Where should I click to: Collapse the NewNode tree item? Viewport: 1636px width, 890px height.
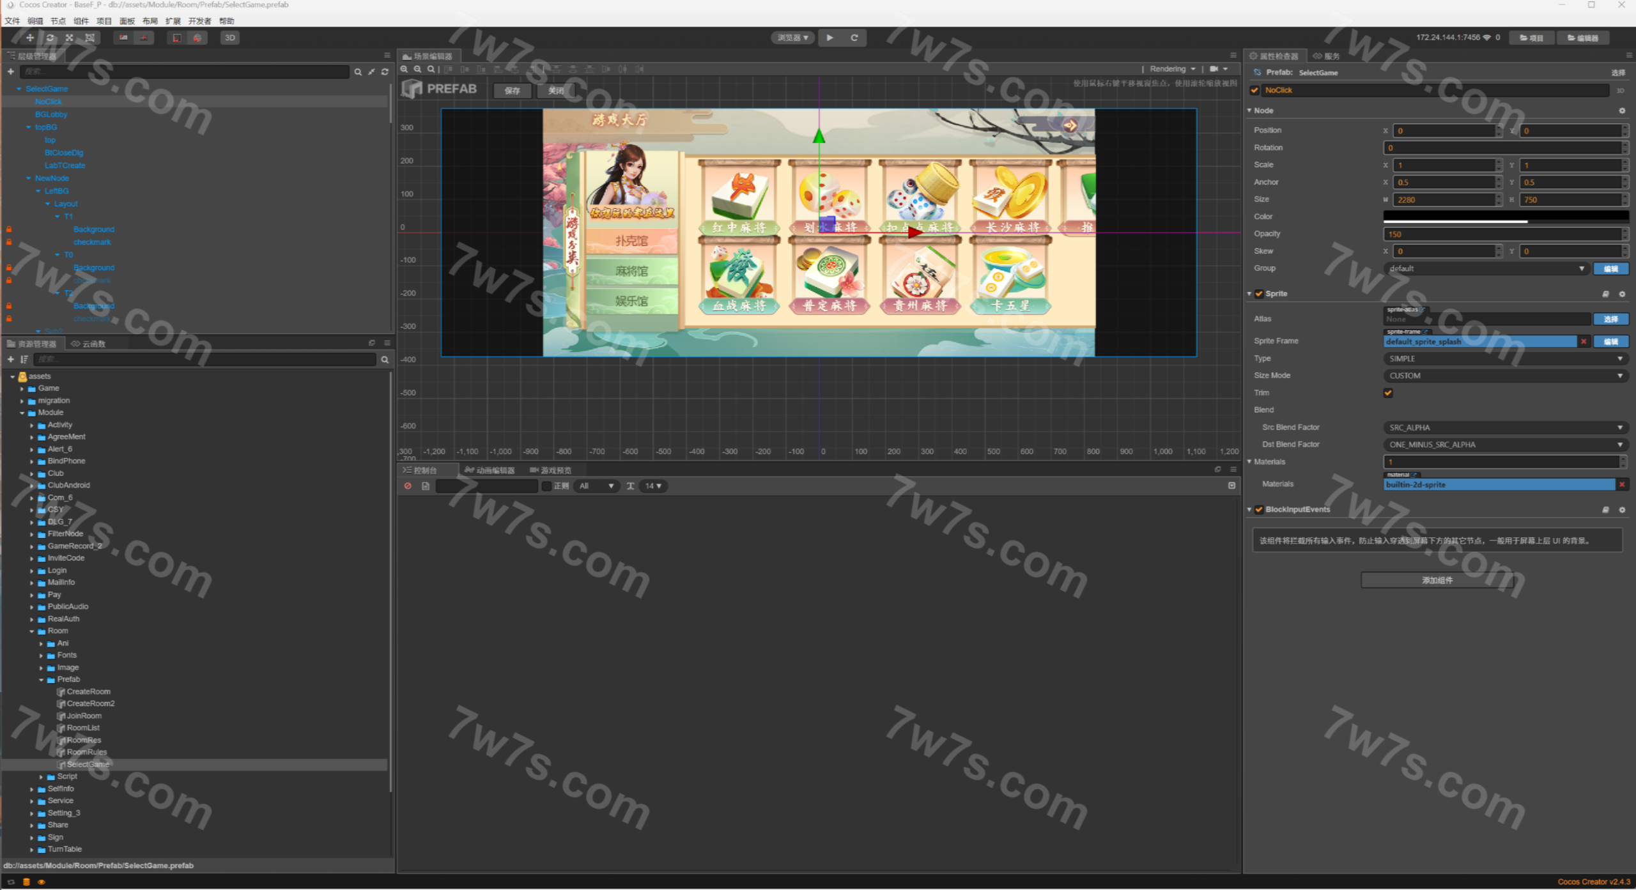coord(28,178)
